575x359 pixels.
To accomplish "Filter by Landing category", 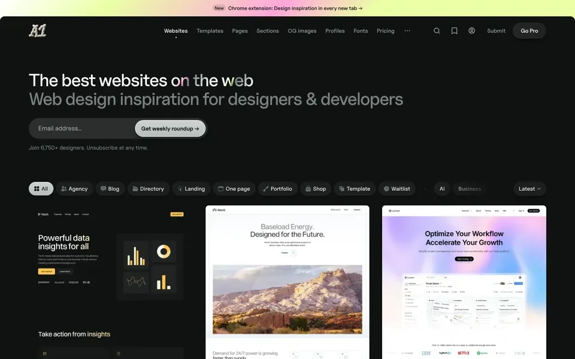I will [x=191, y=188].
